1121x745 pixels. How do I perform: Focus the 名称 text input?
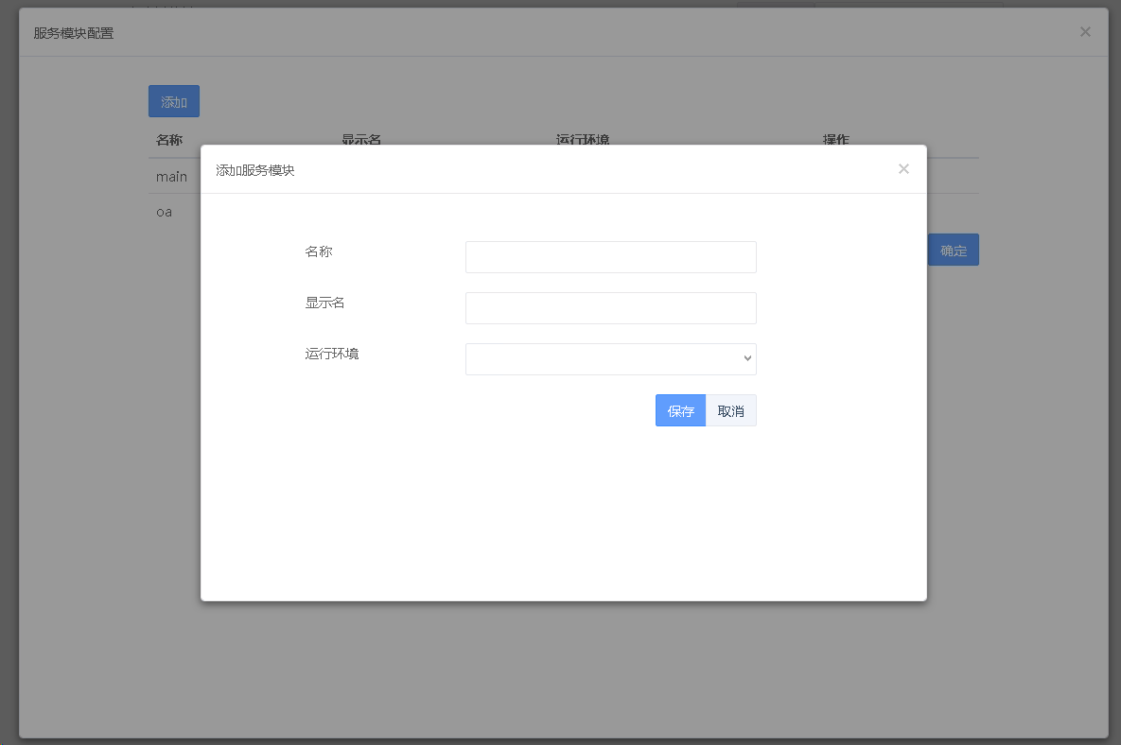(610, 257)
